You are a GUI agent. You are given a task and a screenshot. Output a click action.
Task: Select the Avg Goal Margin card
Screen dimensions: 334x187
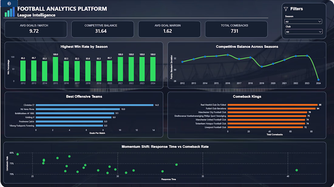click(x=169, y=29)
